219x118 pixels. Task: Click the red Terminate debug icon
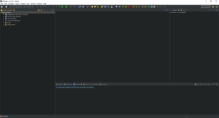(x=128, y=7)
